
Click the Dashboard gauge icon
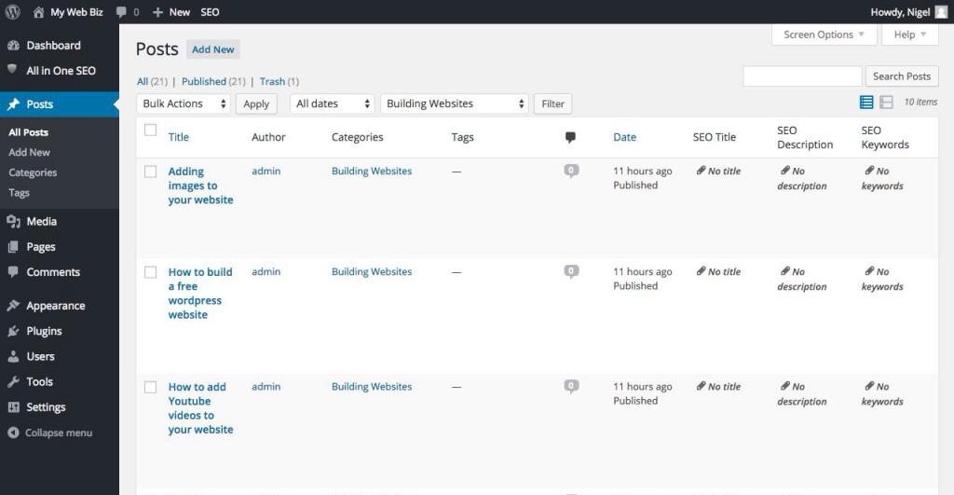tap(13, 46)
